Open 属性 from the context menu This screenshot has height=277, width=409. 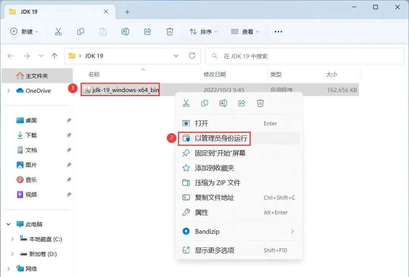coord(239,213)
